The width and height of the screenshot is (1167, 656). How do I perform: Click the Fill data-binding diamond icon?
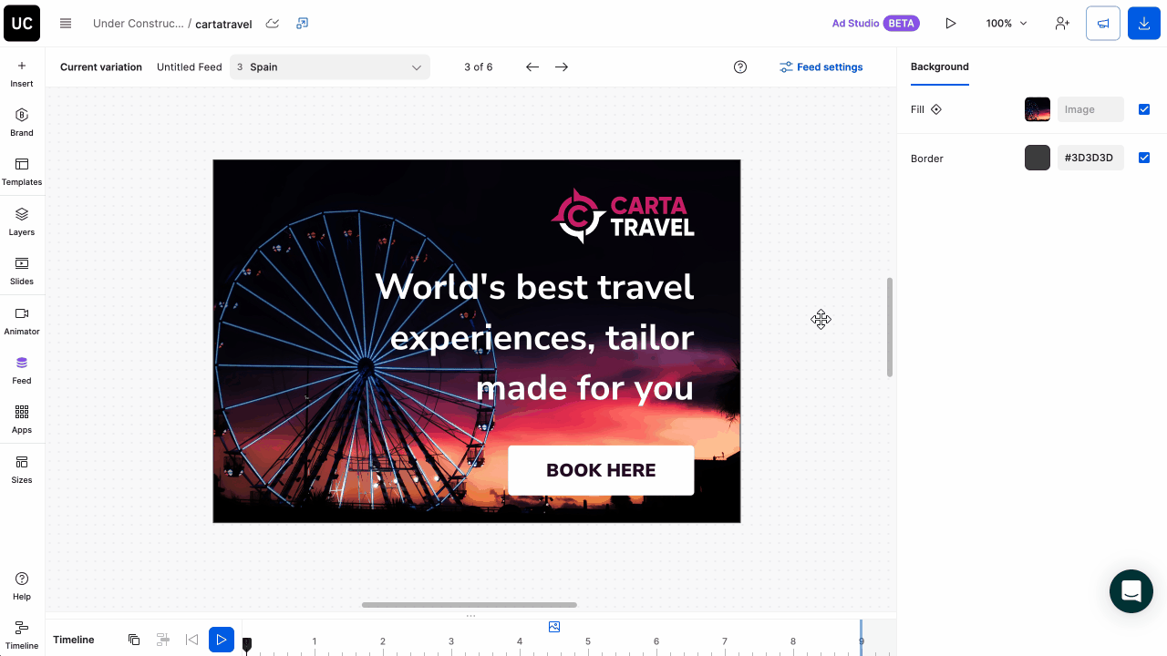936,109
